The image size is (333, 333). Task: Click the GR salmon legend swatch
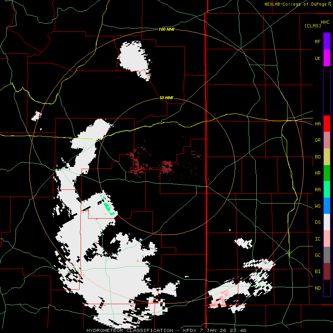click(327, 140)
